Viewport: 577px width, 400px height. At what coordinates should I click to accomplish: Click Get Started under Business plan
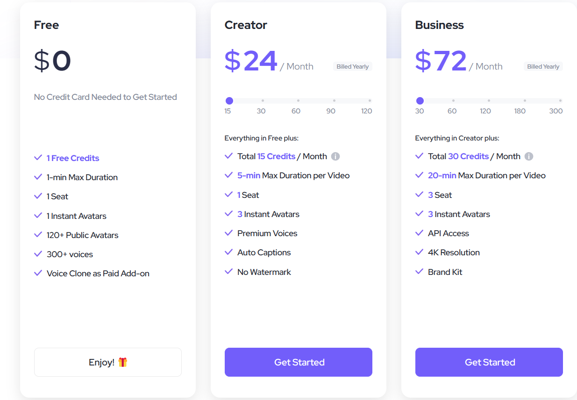489,362
